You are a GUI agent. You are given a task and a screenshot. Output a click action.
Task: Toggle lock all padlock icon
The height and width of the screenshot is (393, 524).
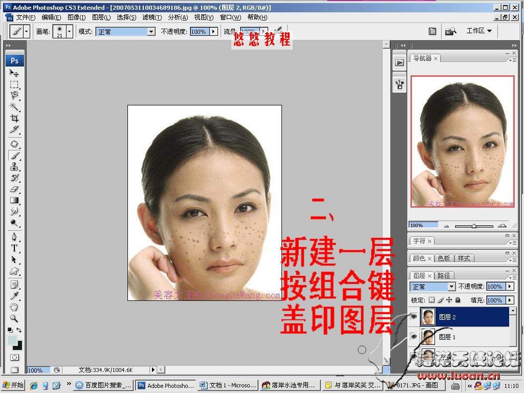458,300
